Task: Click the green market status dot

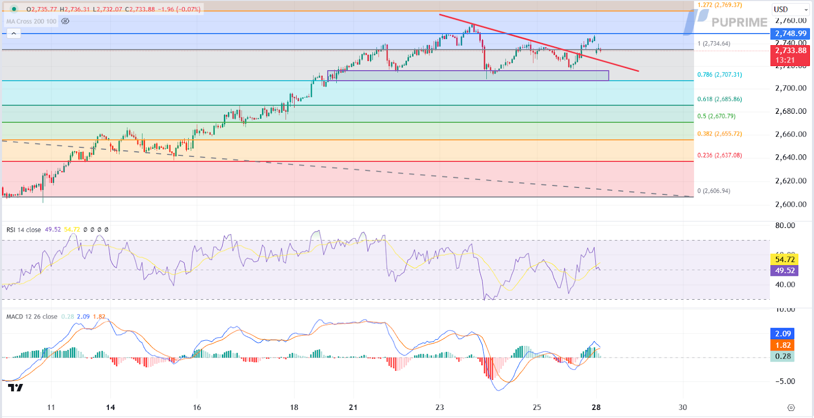Action: coord(14,9)
